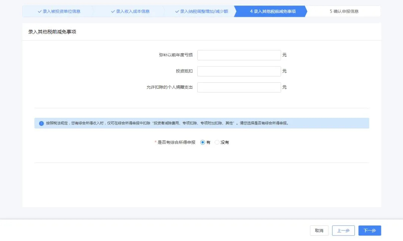Click the notice banner text about 综合所得
The image size is (403, 241).
click(168, 123)
